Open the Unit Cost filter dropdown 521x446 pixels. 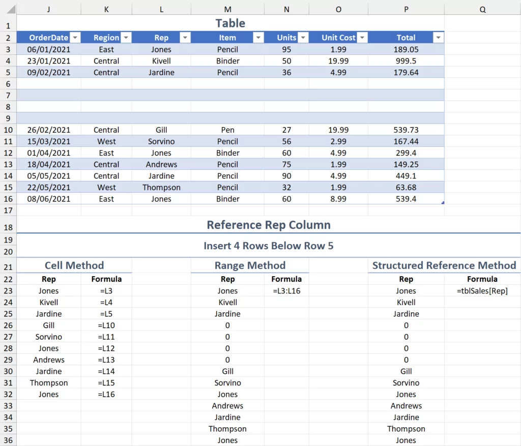click(x=362, y=38)
